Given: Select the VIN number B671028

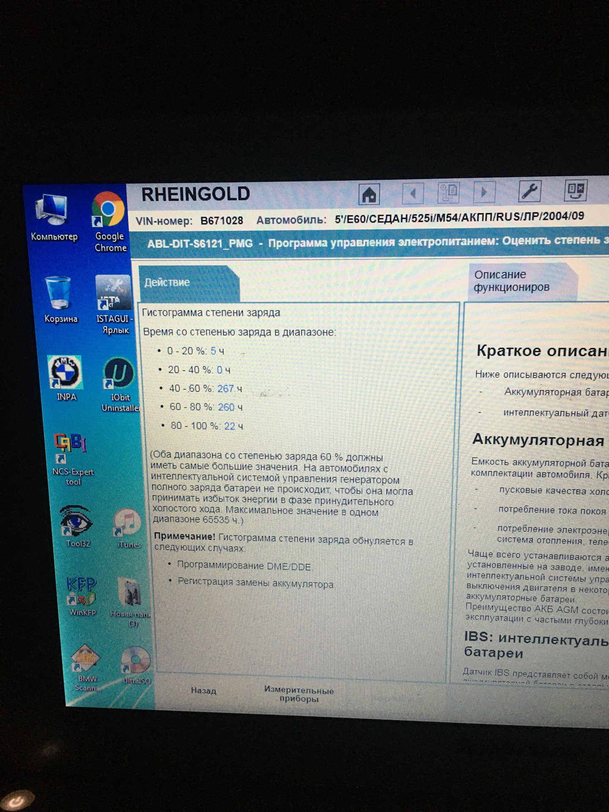Looking at the screenshot, I should coord(222,221).
